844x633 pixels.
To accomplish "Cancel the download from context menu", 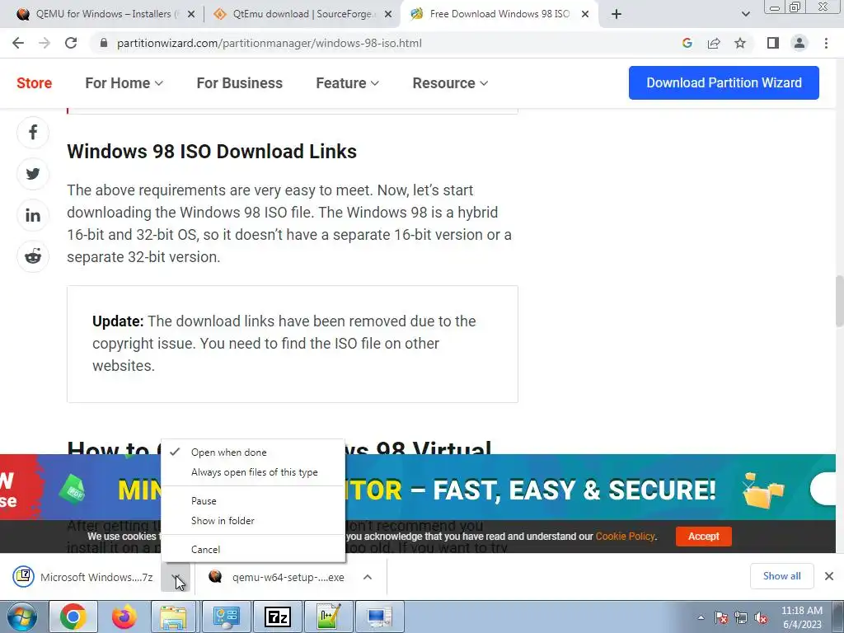I will (253, 549).
